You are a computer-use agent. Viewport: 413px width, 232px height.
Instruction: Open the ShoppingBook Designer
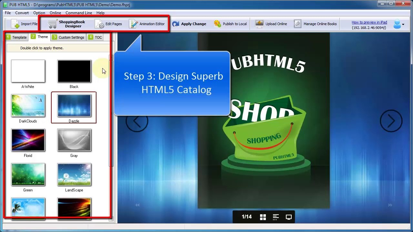pos(67,24)
